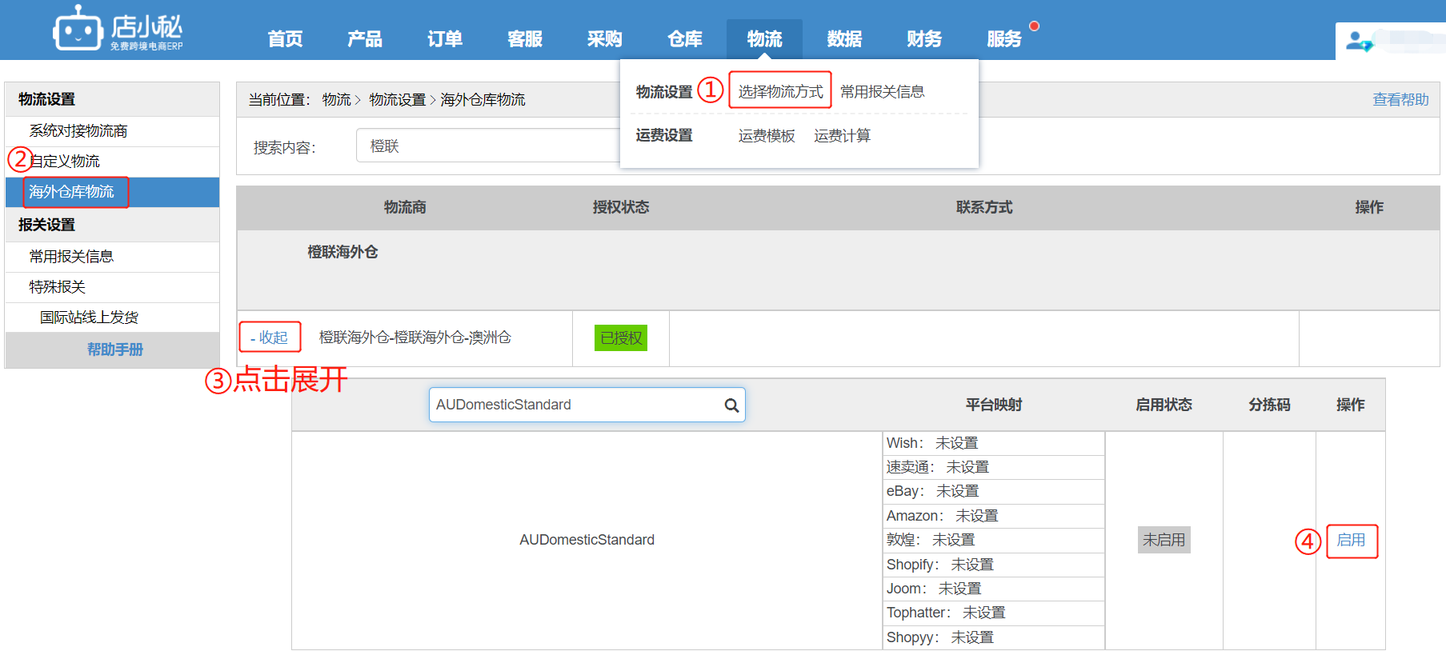Image resolution: width=1446 pixels, height=655 pixels.
Task: Open the 首页 menu
Action: pos(285,39)
